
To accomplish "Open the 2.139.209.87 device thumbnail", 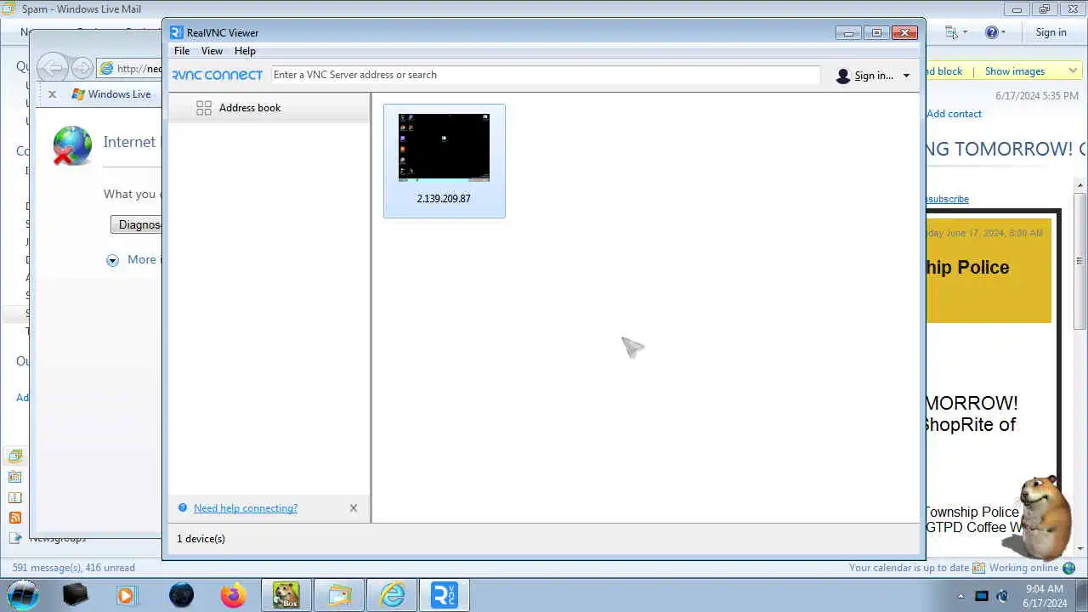I will point(444,161).
